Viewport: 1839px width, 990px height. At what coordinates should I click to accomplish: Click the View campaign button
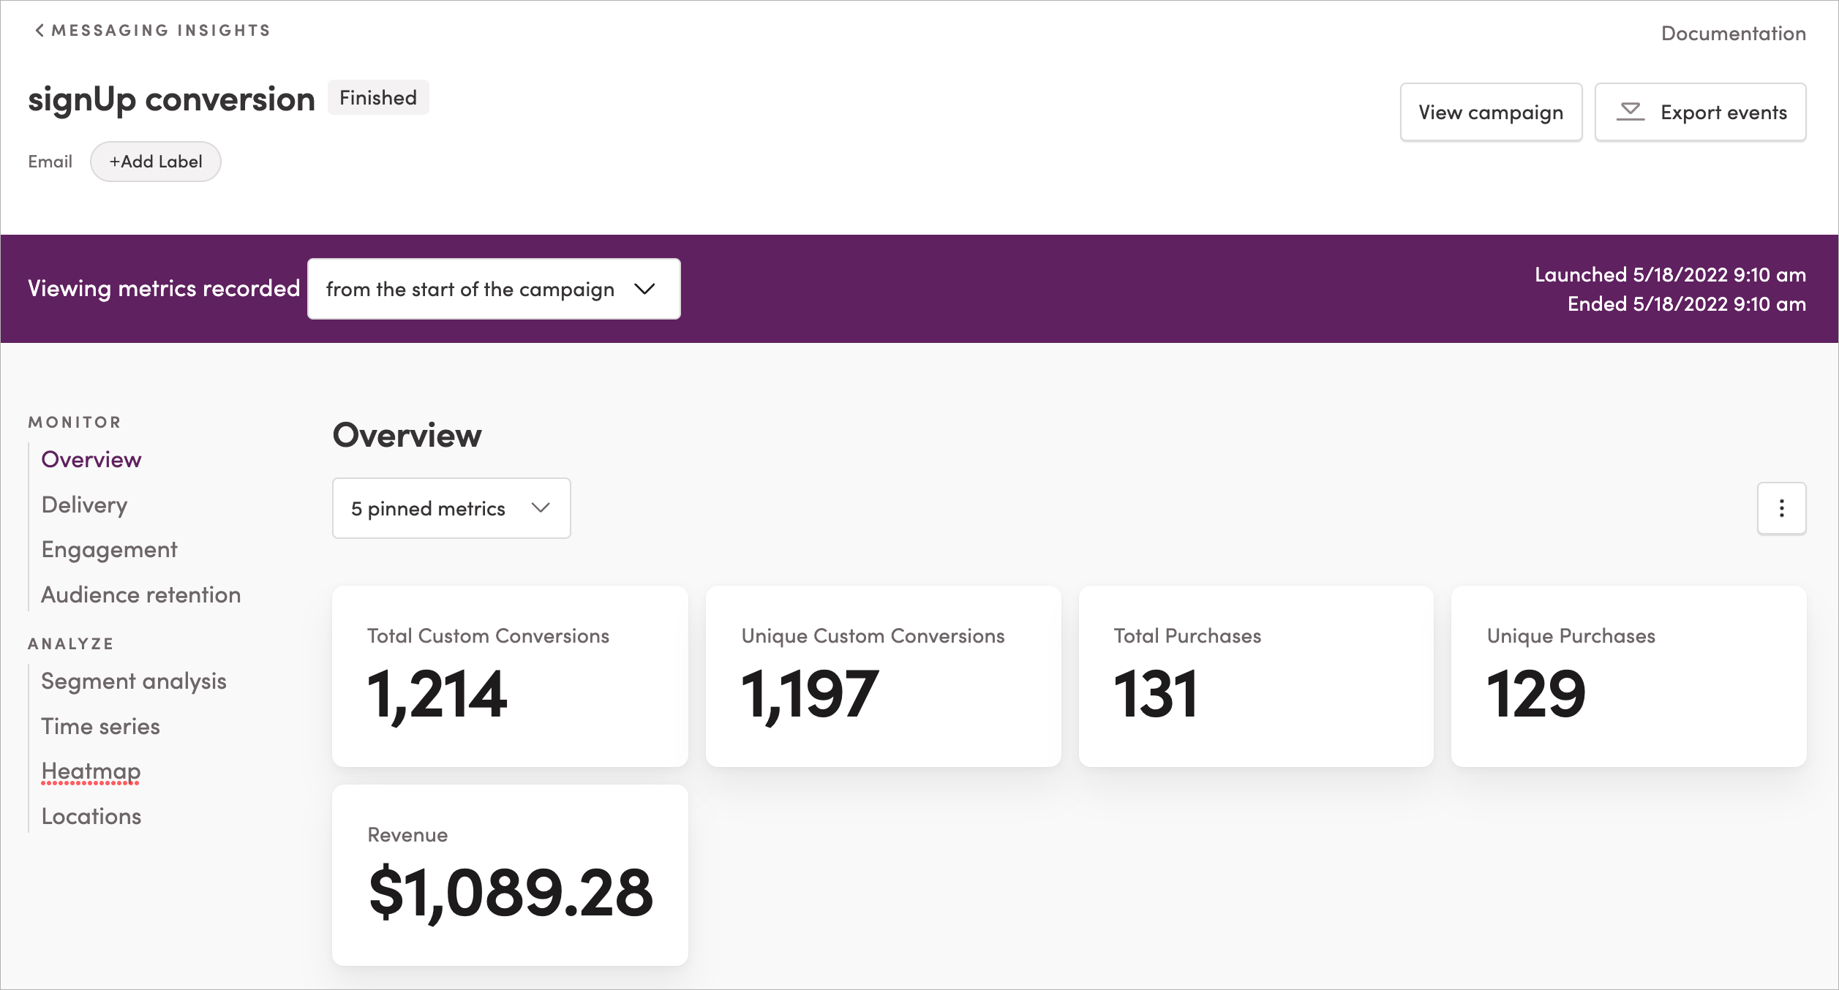click(1491, 112)
